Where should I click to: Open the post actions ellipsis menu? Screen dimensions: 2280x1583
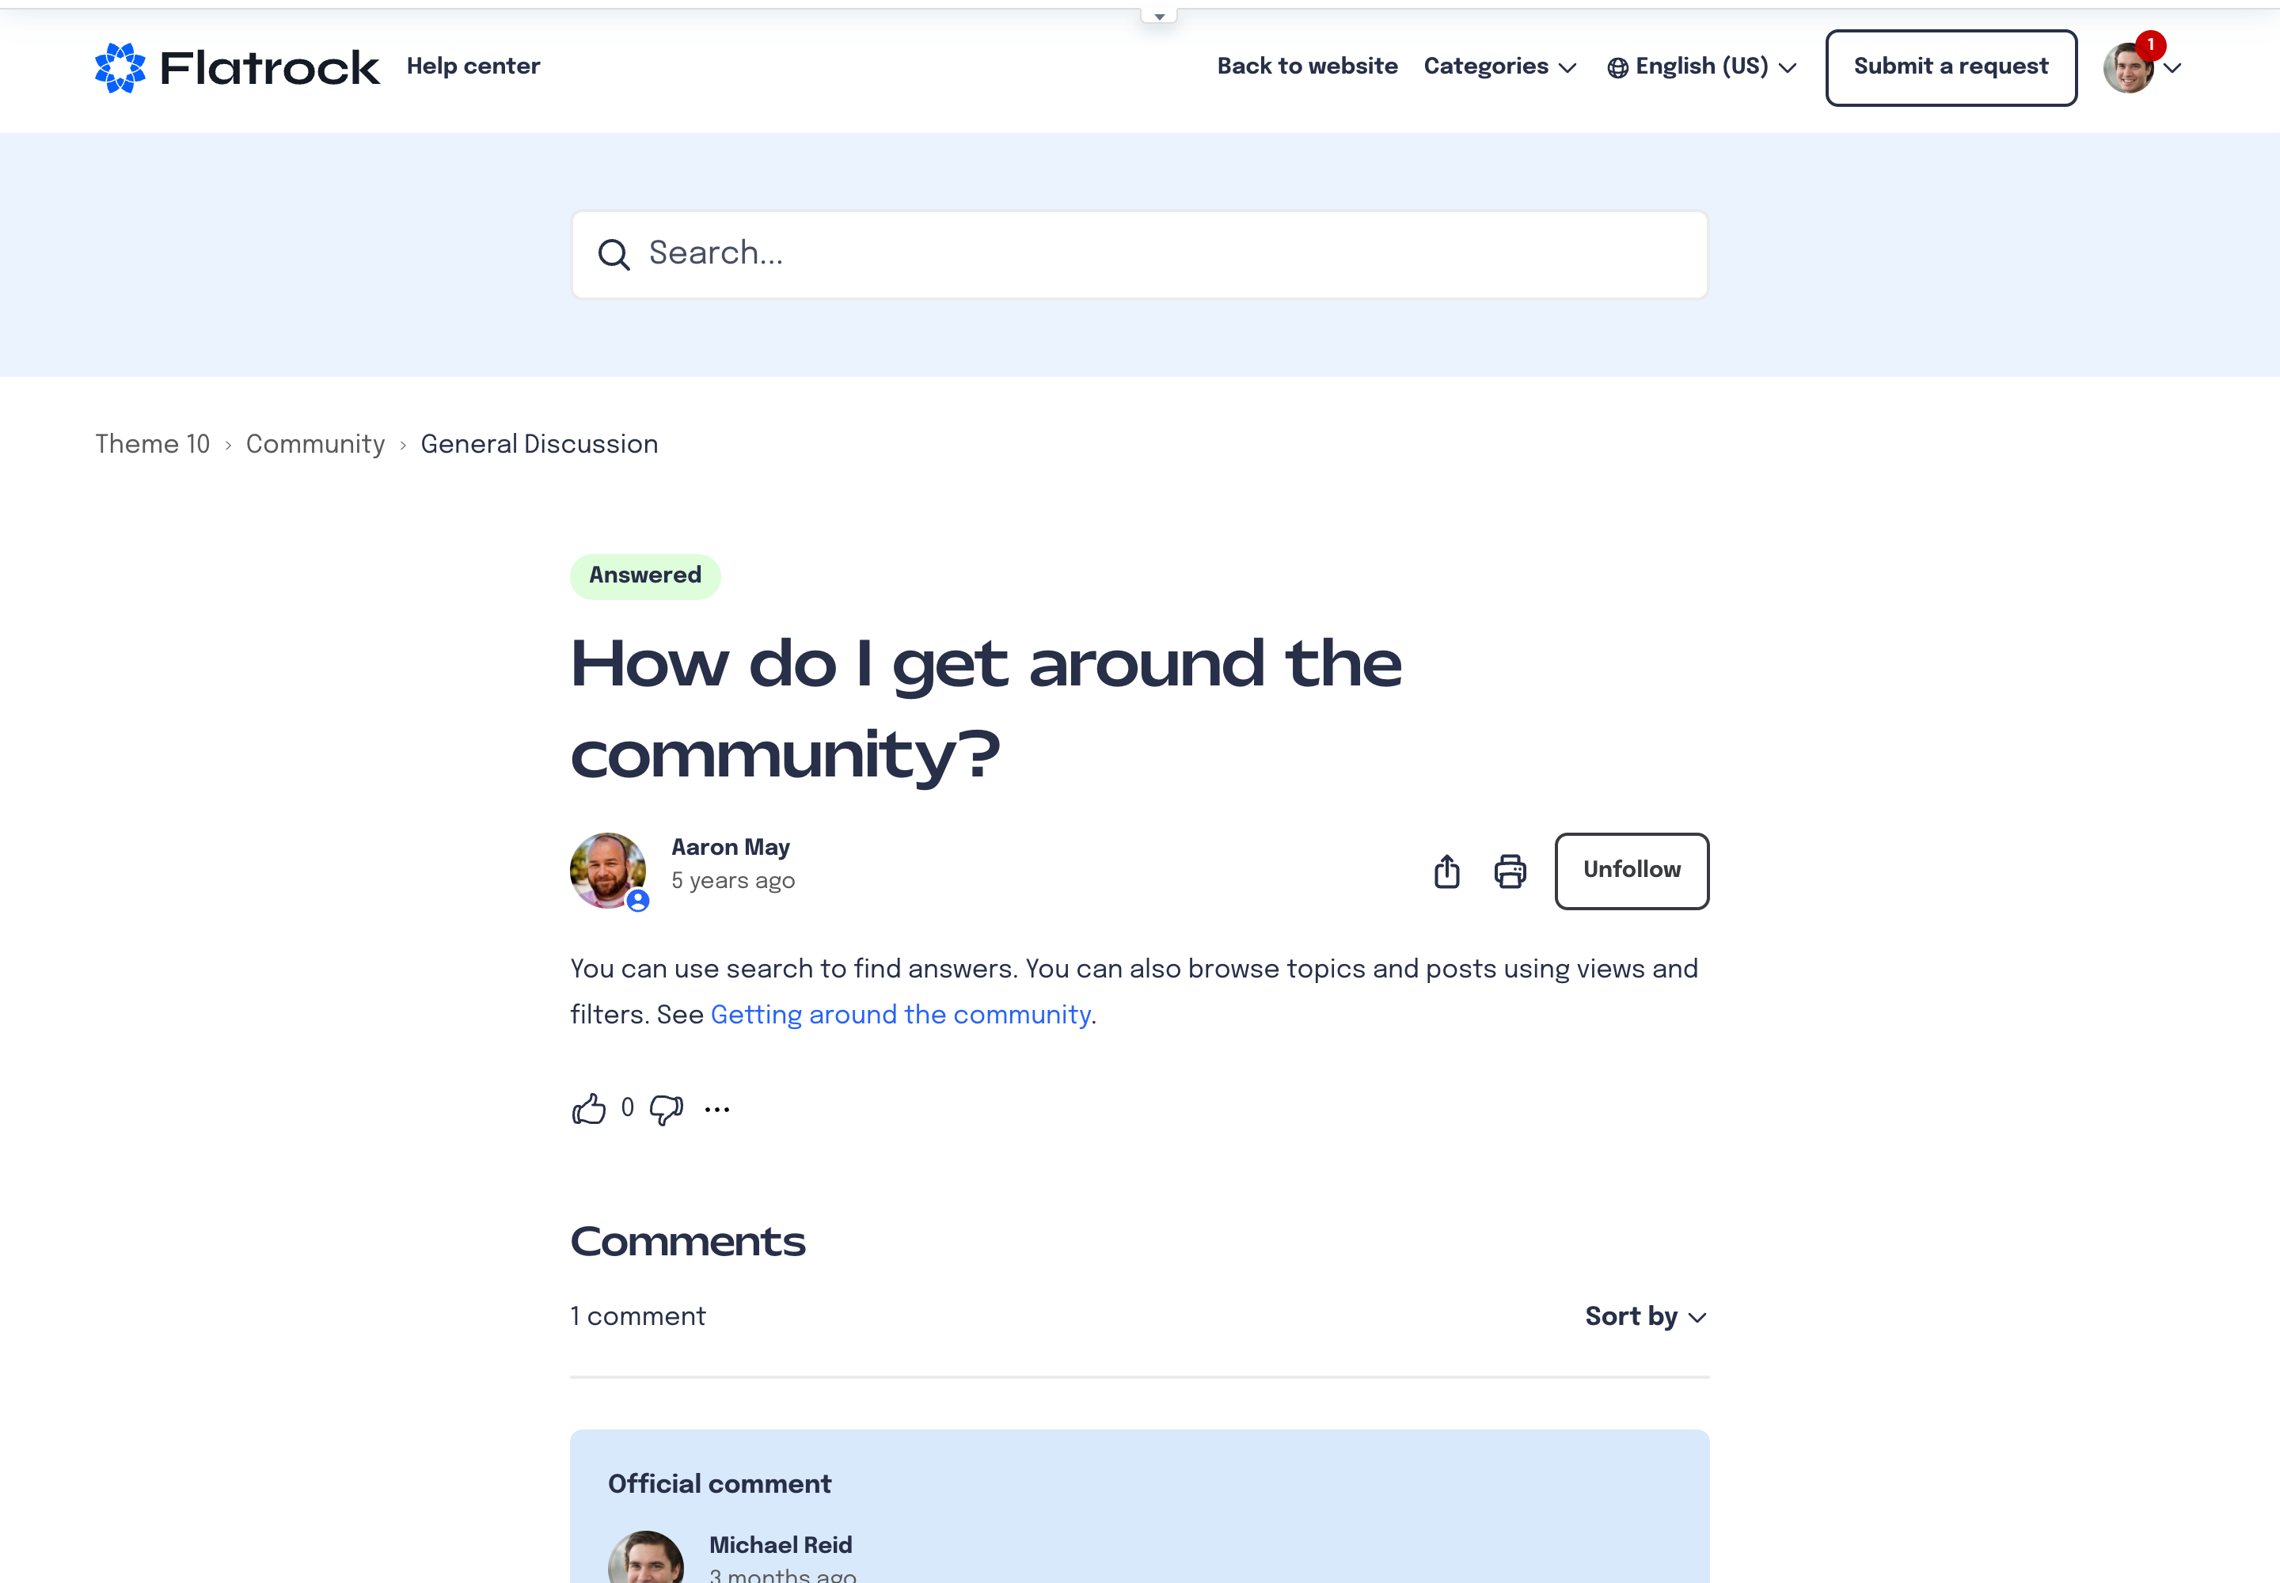(x=716, y=1109)
